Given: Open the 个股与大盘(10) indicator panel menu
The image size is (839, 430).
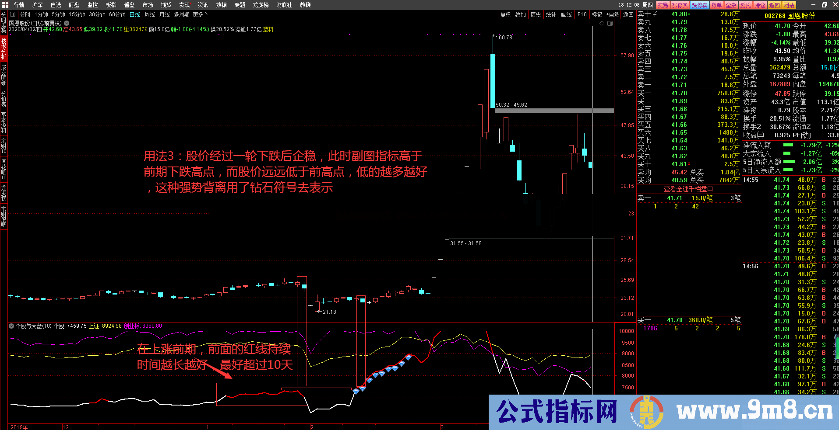Looking at the screenshot, I should tap(11, 326).
